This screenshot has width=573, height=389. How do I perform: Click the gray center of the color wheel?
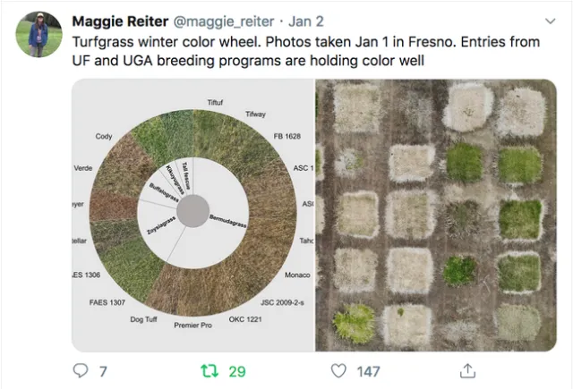(x=194, y=211)
